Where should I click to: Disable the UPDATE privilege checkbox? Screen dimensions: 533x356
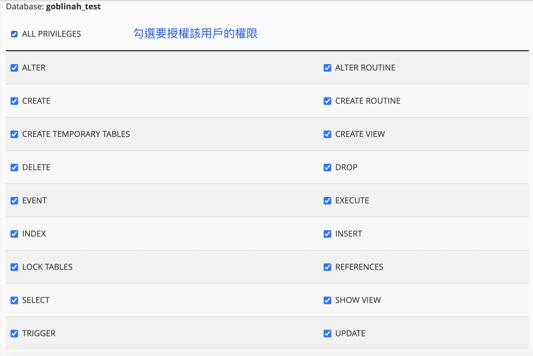[x=327, y=334]
